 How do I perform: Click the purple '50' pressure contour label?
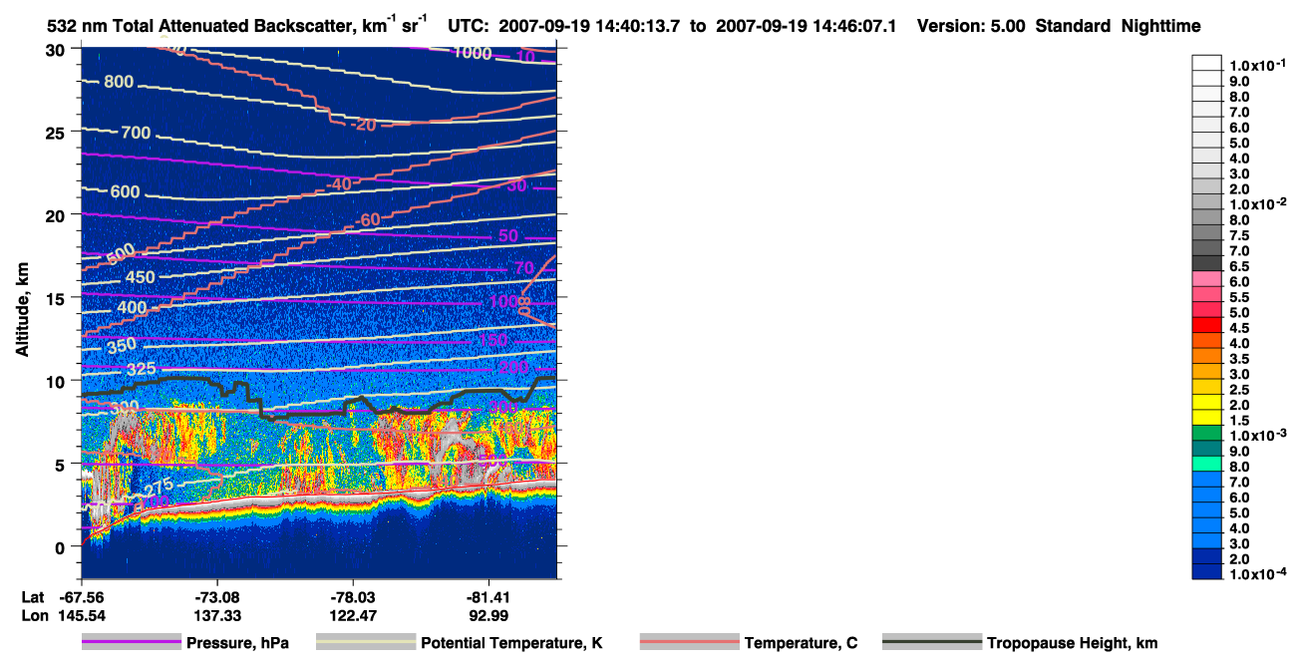(508, 236)
